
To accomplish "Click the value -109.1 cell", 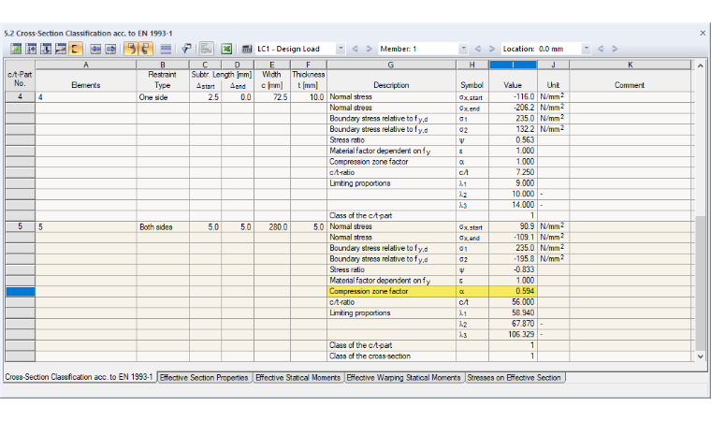I will coord(513,238).
